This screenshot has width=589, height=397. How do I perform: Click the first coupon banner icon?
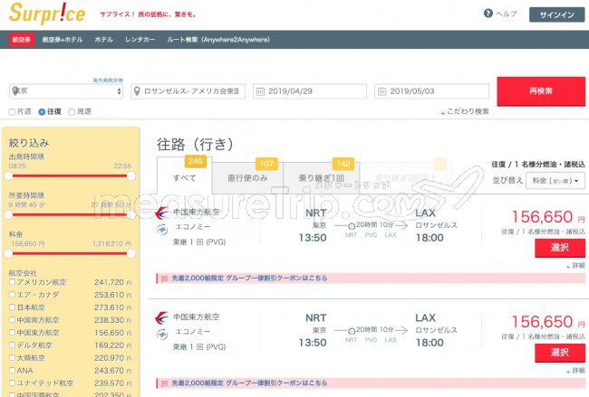[x=164, y=279]
